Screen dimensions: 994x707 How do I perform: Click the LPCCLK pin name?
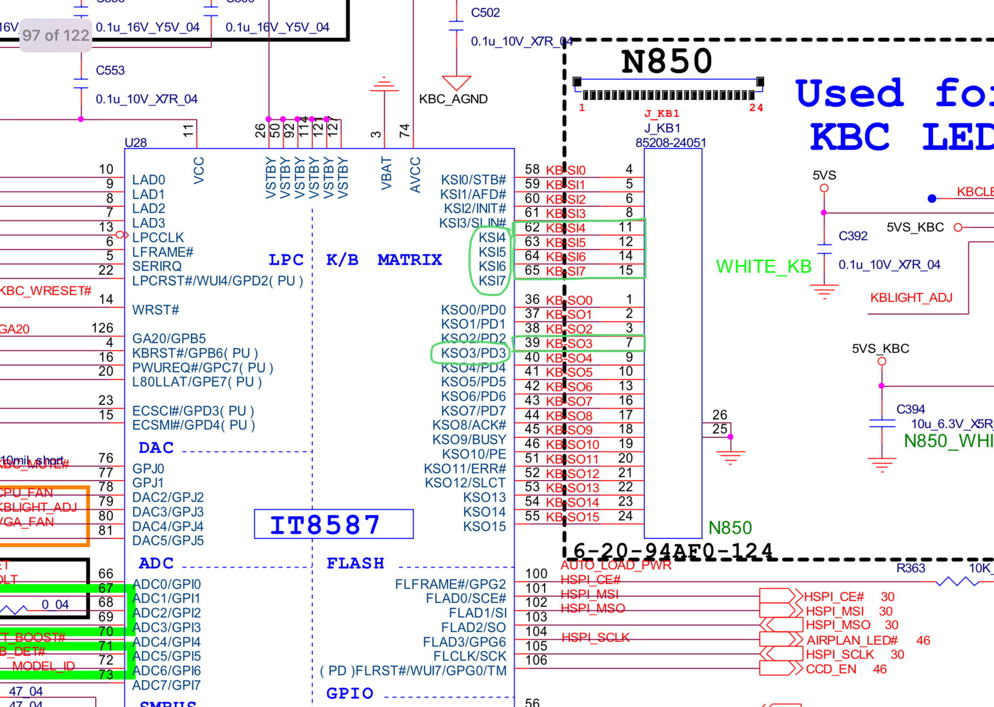158,237
